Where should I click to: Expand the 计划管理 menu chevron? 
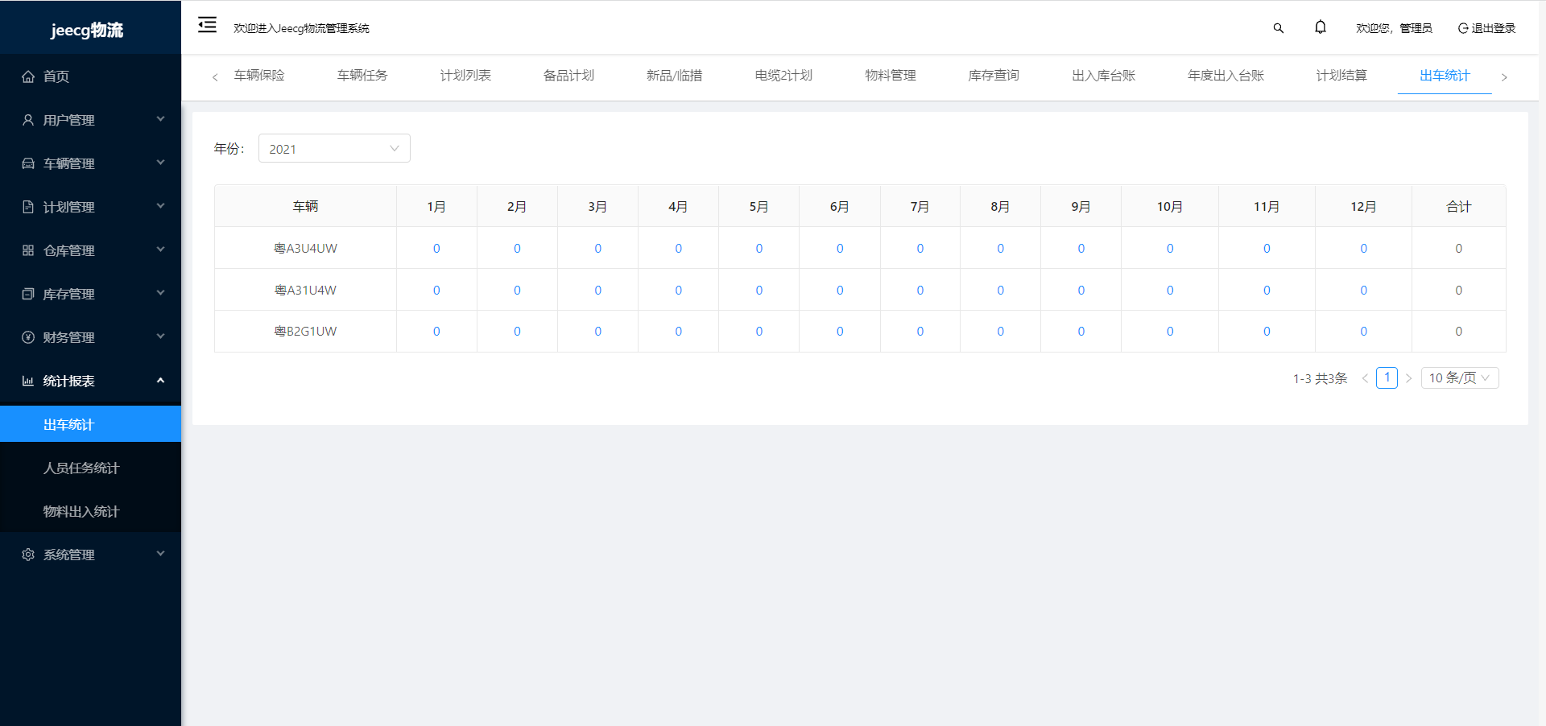pos(160,206)
